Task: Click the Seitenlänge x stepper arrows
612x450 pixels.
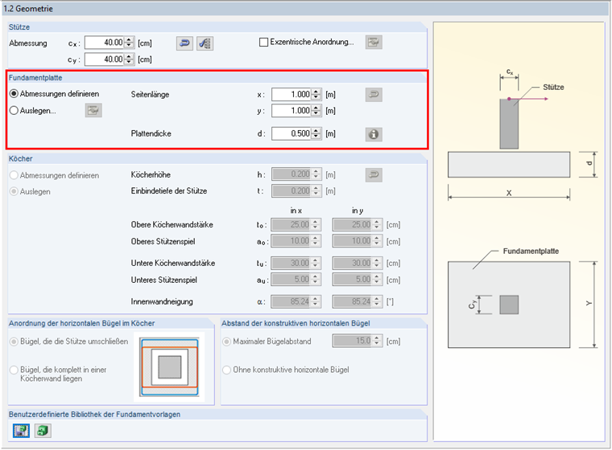Action: pos(316,94)
